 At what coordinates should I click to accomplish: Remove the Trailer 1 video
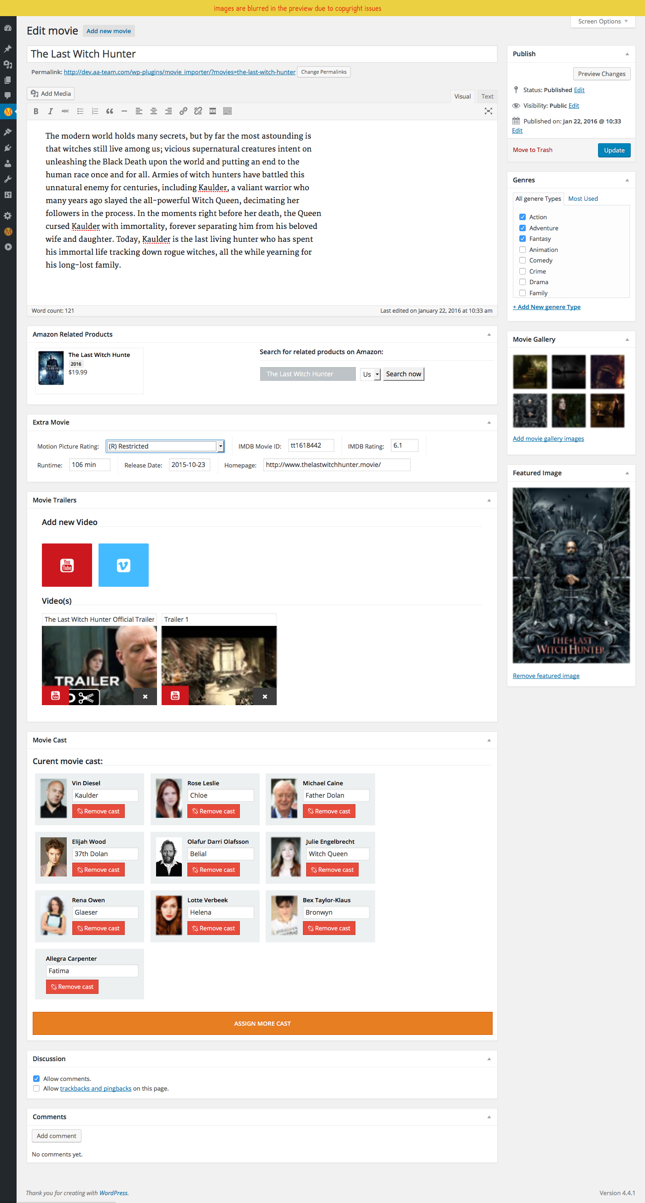click(x=265, y=696)
